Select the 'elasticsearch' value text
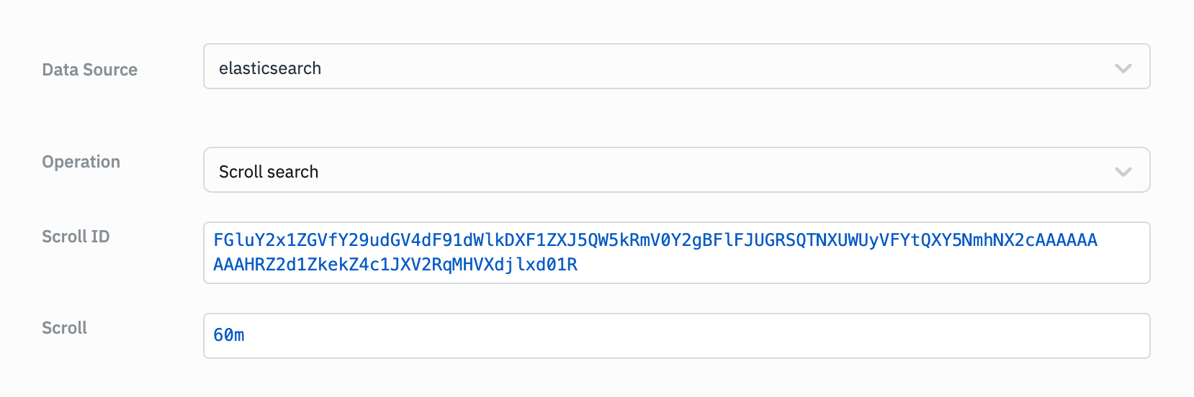This screenshot has height=397, width=1194. tap(270, 68)
